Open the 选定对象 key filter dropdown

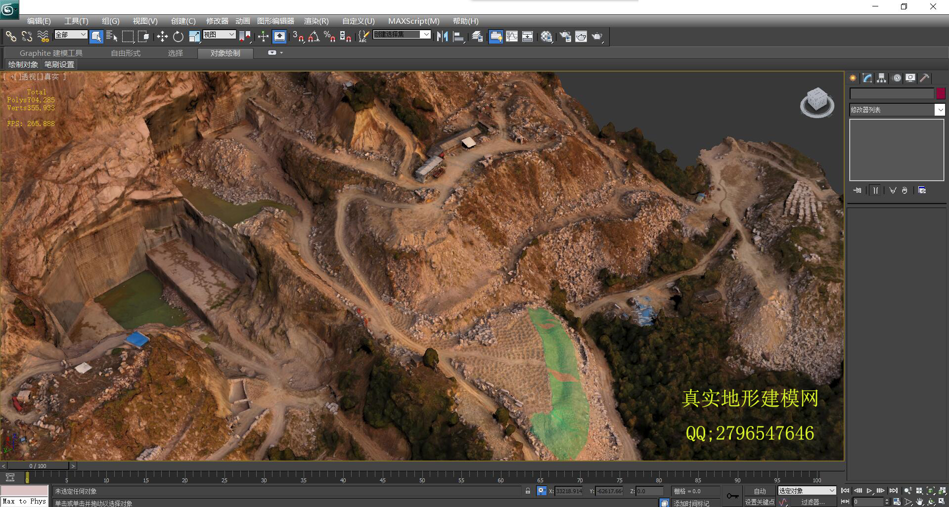(807, 491)
